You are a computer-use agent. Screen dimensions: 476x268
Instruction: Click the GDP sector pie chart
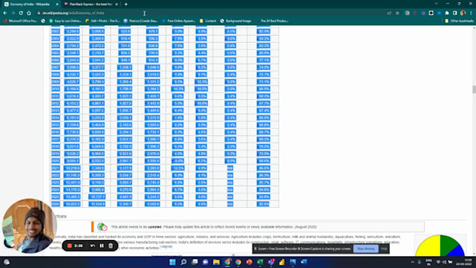[440, 245]
